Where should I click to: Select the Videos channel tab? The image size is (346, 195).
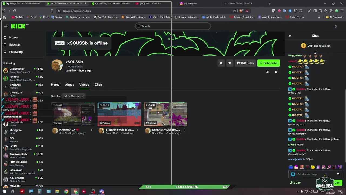pos(84,84)
